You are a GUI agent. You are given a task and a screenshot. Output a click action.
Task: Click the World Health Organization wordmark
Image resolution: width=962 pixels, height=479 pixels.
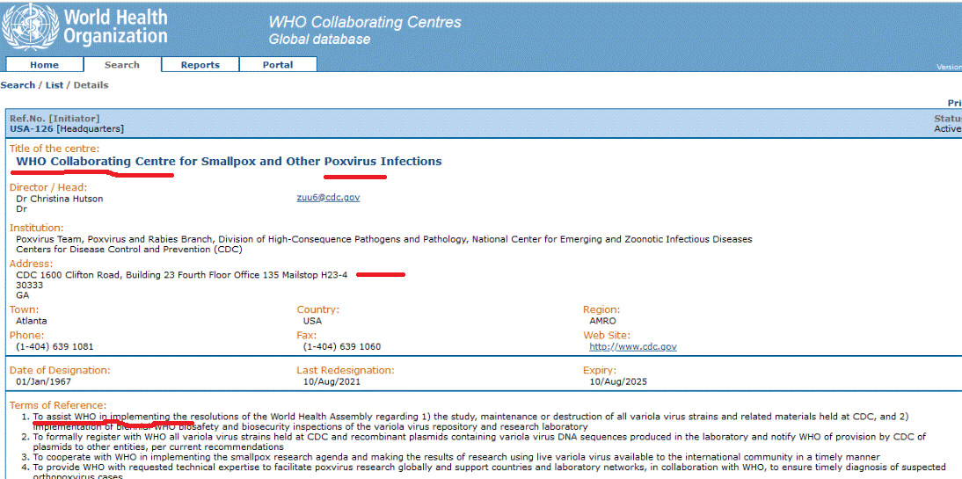(x=114, y=27)
